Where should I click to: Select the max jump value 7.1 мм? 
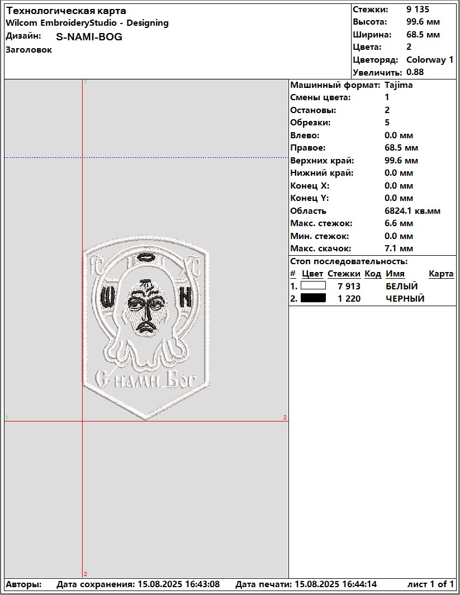click(399, 249)
